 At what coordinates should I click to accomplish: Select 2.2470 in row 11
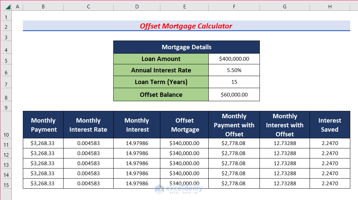[330, 143]
